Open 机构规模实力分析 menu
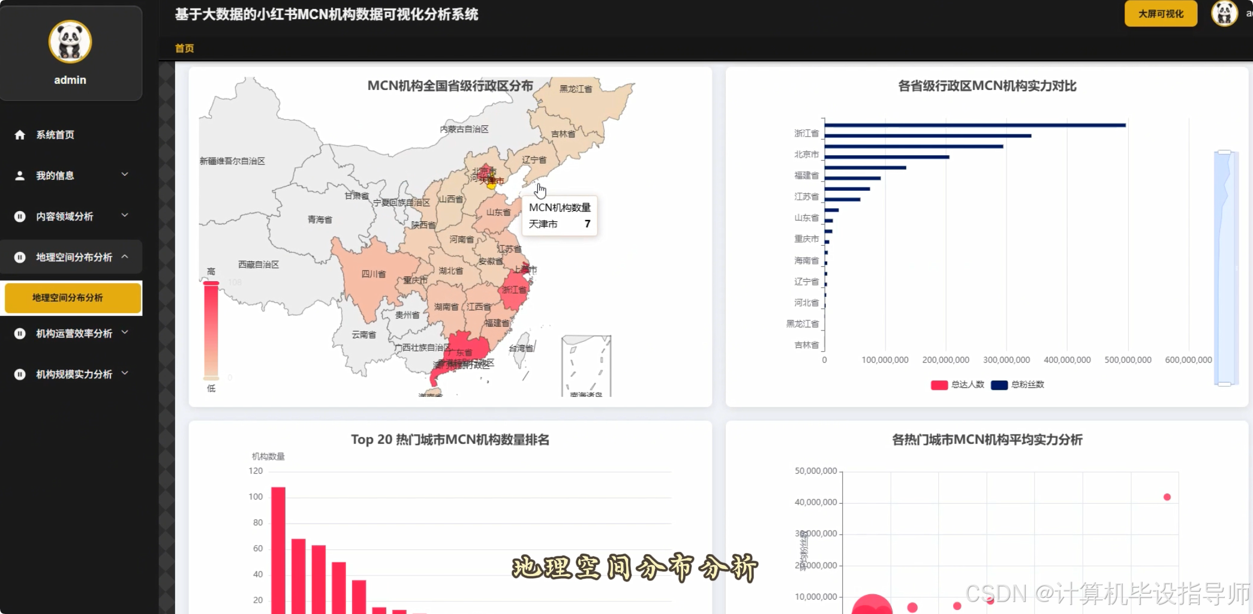This screenshot has width=1253, height=614. tap(71, 374)
